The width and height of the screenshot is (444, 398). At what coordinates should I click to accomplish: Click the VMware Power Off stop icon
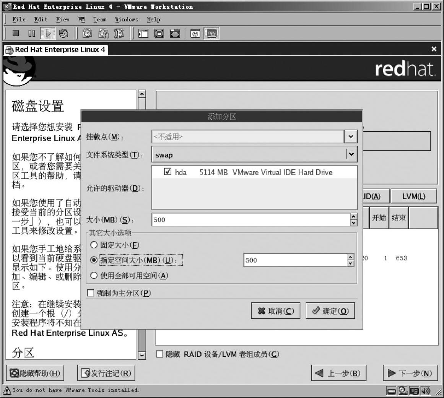[x=16, y=33]
